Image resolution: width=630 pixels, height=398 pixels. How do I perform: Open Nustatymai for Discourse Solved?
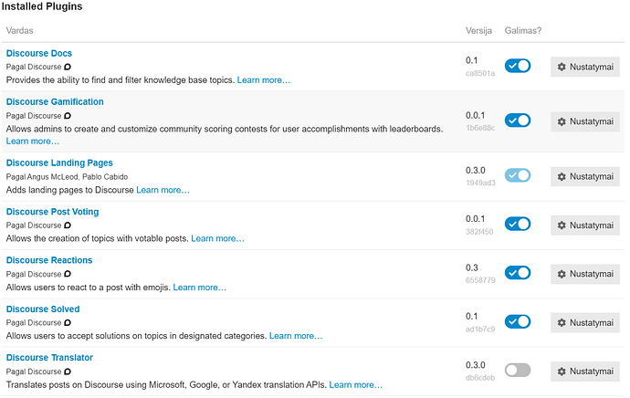(x=585, y=323)
